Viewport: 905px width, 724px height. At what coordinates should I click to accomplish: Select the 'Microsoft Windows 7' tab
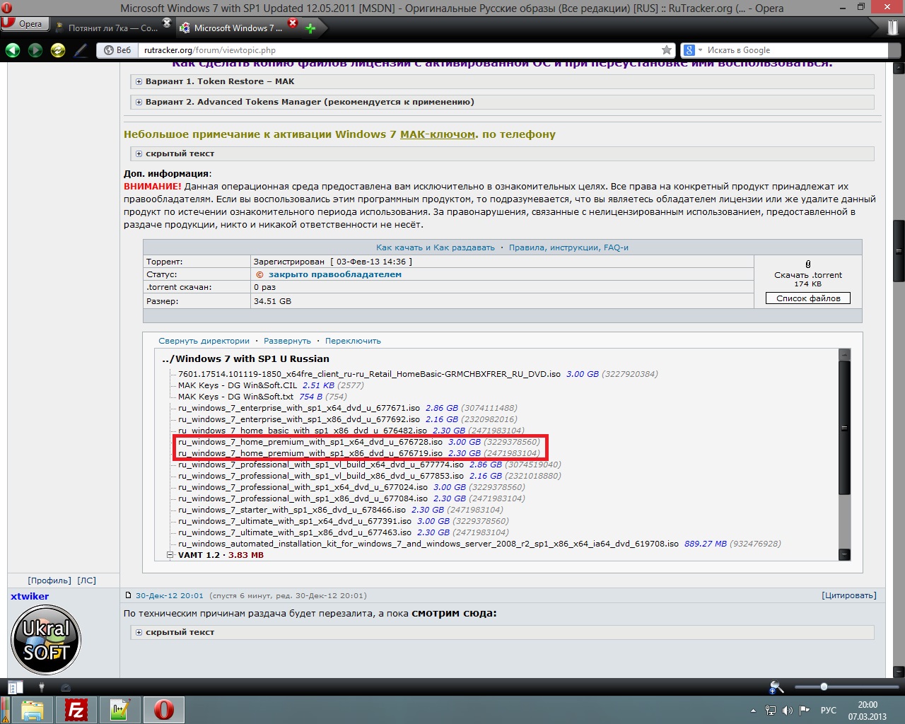coord(237,28)
